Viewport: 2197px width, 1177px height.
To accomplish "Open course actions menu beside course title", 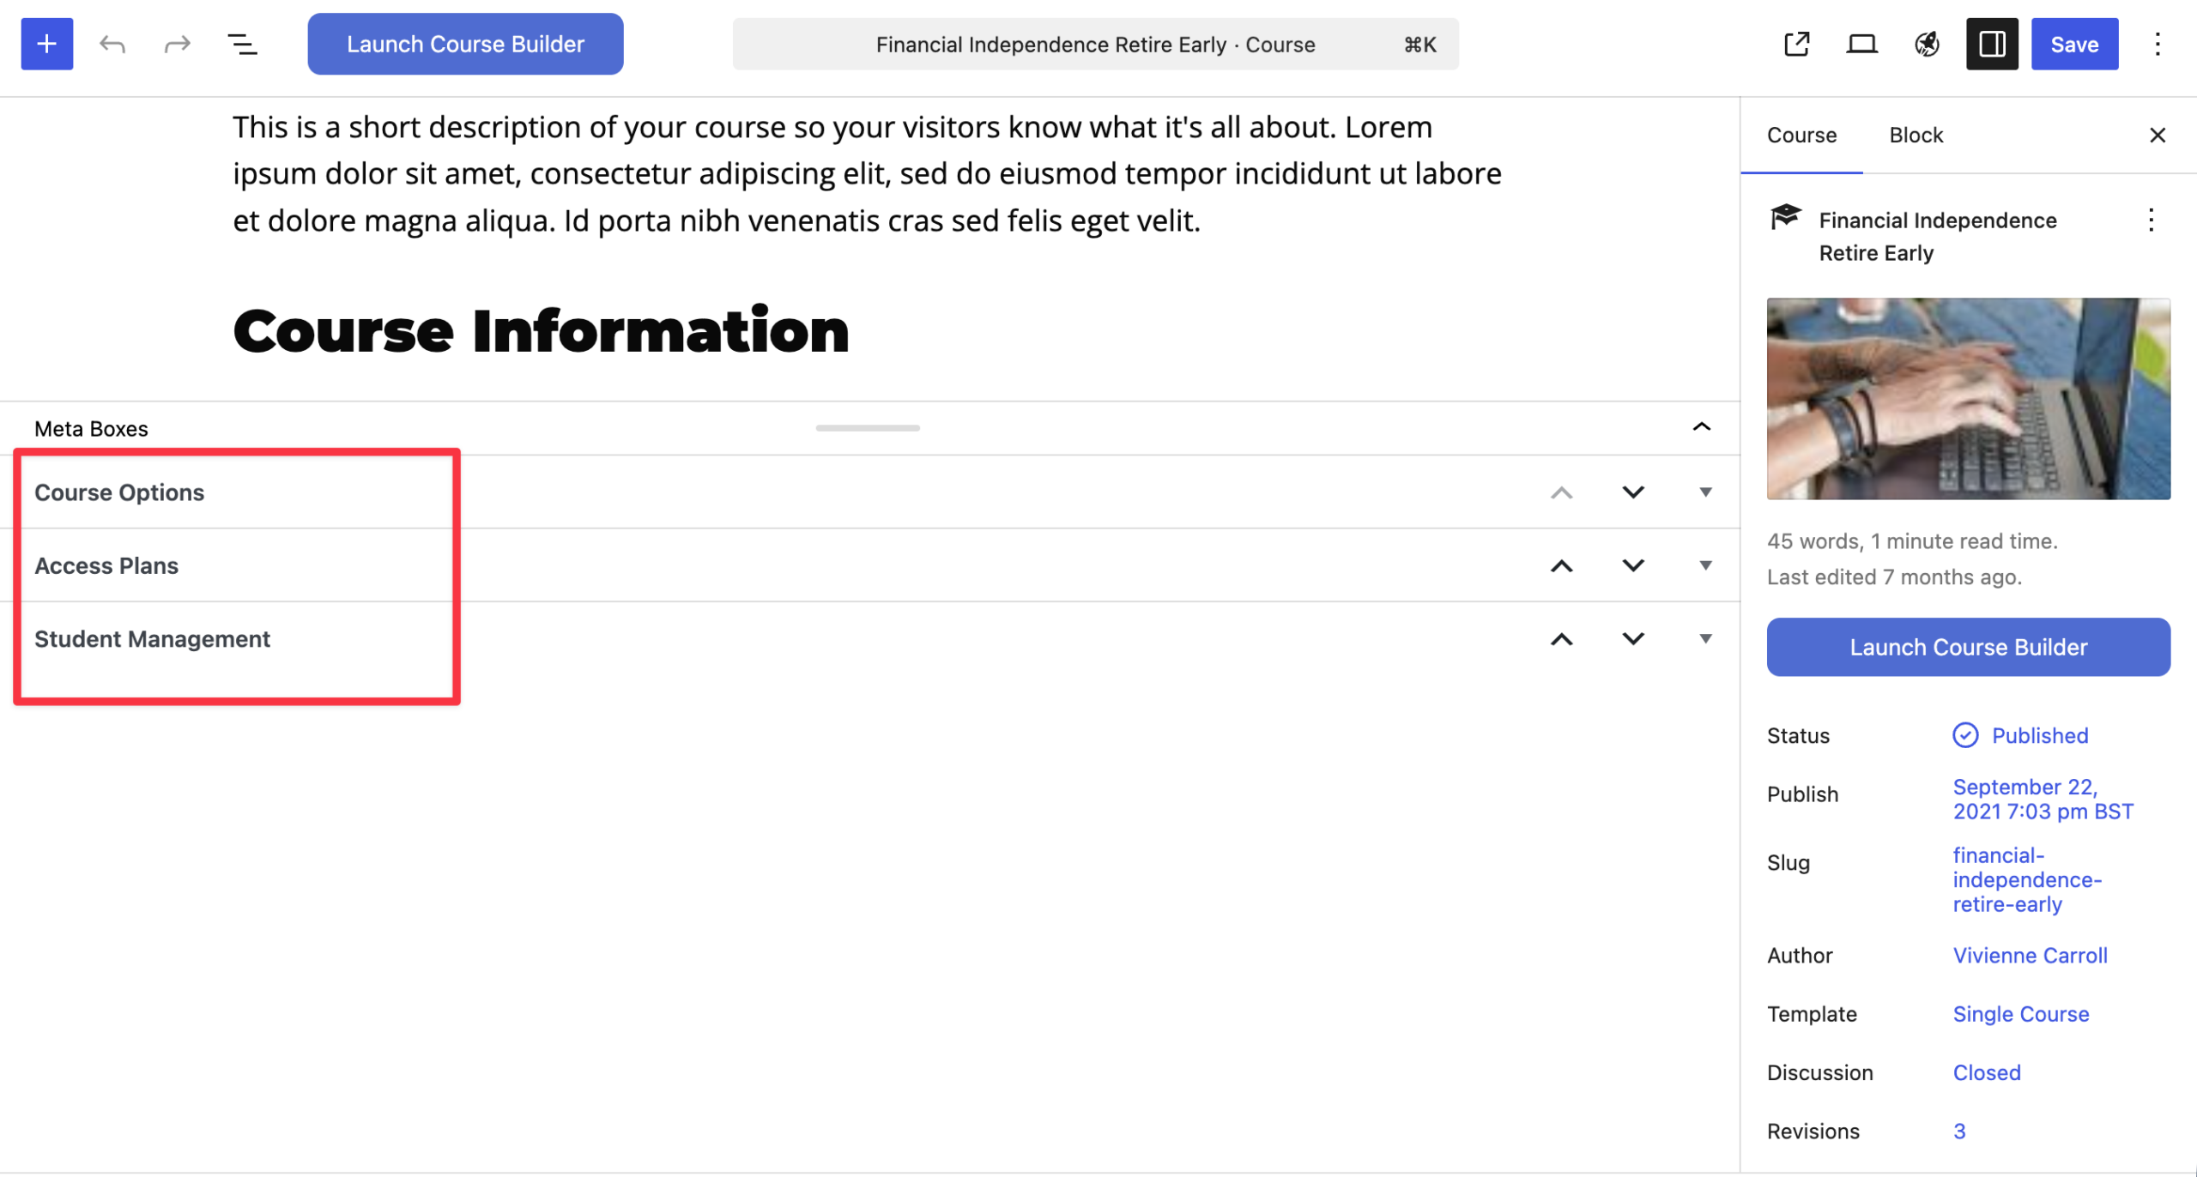I will coord(2151,220).
